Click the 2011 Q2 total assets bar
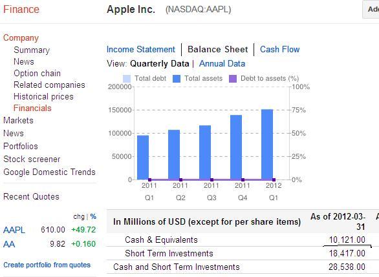This screenshot has height=277, width=379. (x=174, y=155)
